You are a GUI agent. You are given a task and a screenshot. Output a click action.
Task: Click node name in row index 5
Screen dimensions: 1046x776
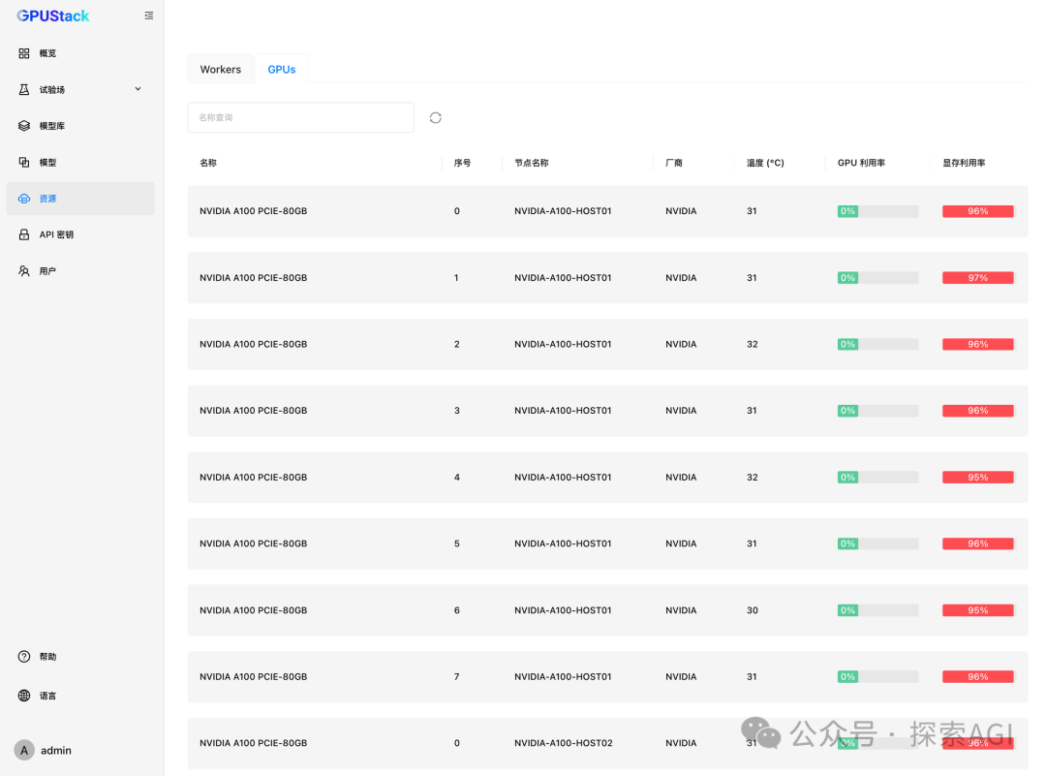(x=563, y=543)
